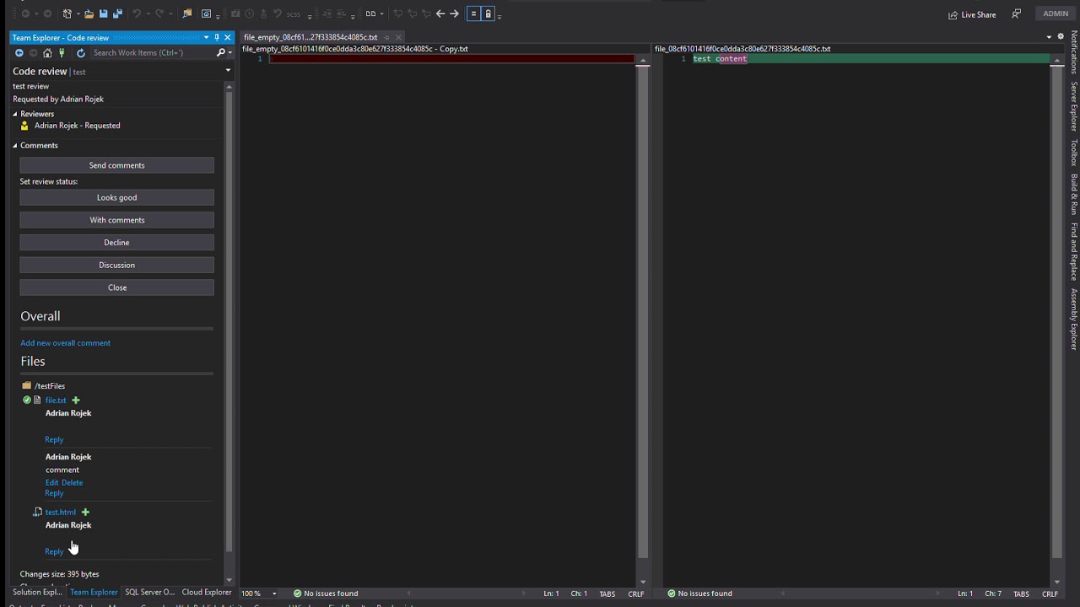This screenshot has height=607, width=1080.
Task: Click the Find in Files icon
Action: click(x=187, y=13)
